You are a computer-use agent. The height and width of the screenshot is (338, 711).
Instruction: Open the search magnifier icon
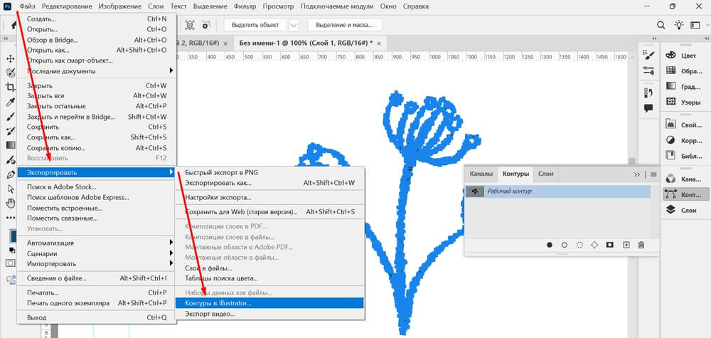pyautogui.click(x=661, y=25)
